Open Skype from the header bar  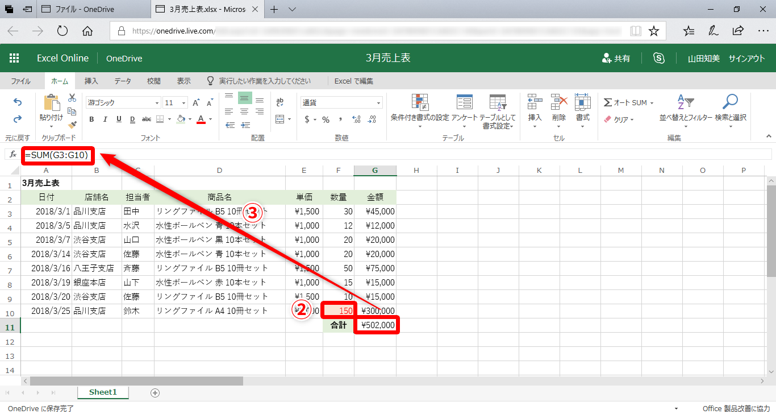pos(659,58)
